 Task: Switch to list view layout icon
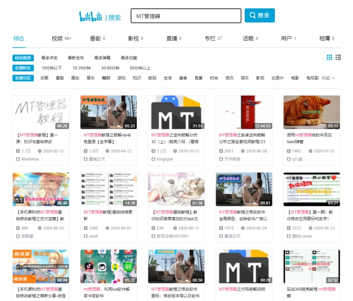338,57
